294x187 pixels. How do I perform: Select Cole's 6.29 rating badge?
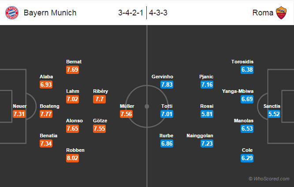coord(247,158)
